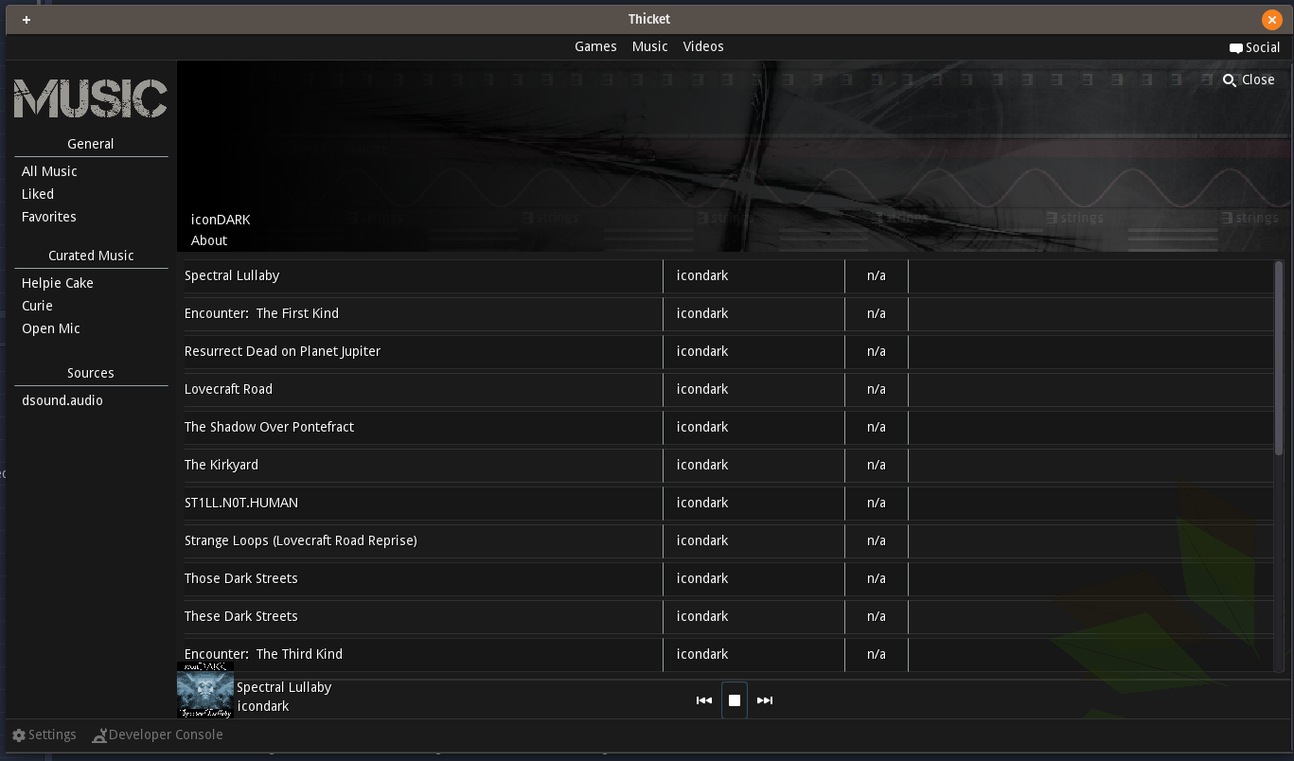Switch to the Videos tab
The width and height of the screenshot is (1294, 761).
[x=703, y=46]
